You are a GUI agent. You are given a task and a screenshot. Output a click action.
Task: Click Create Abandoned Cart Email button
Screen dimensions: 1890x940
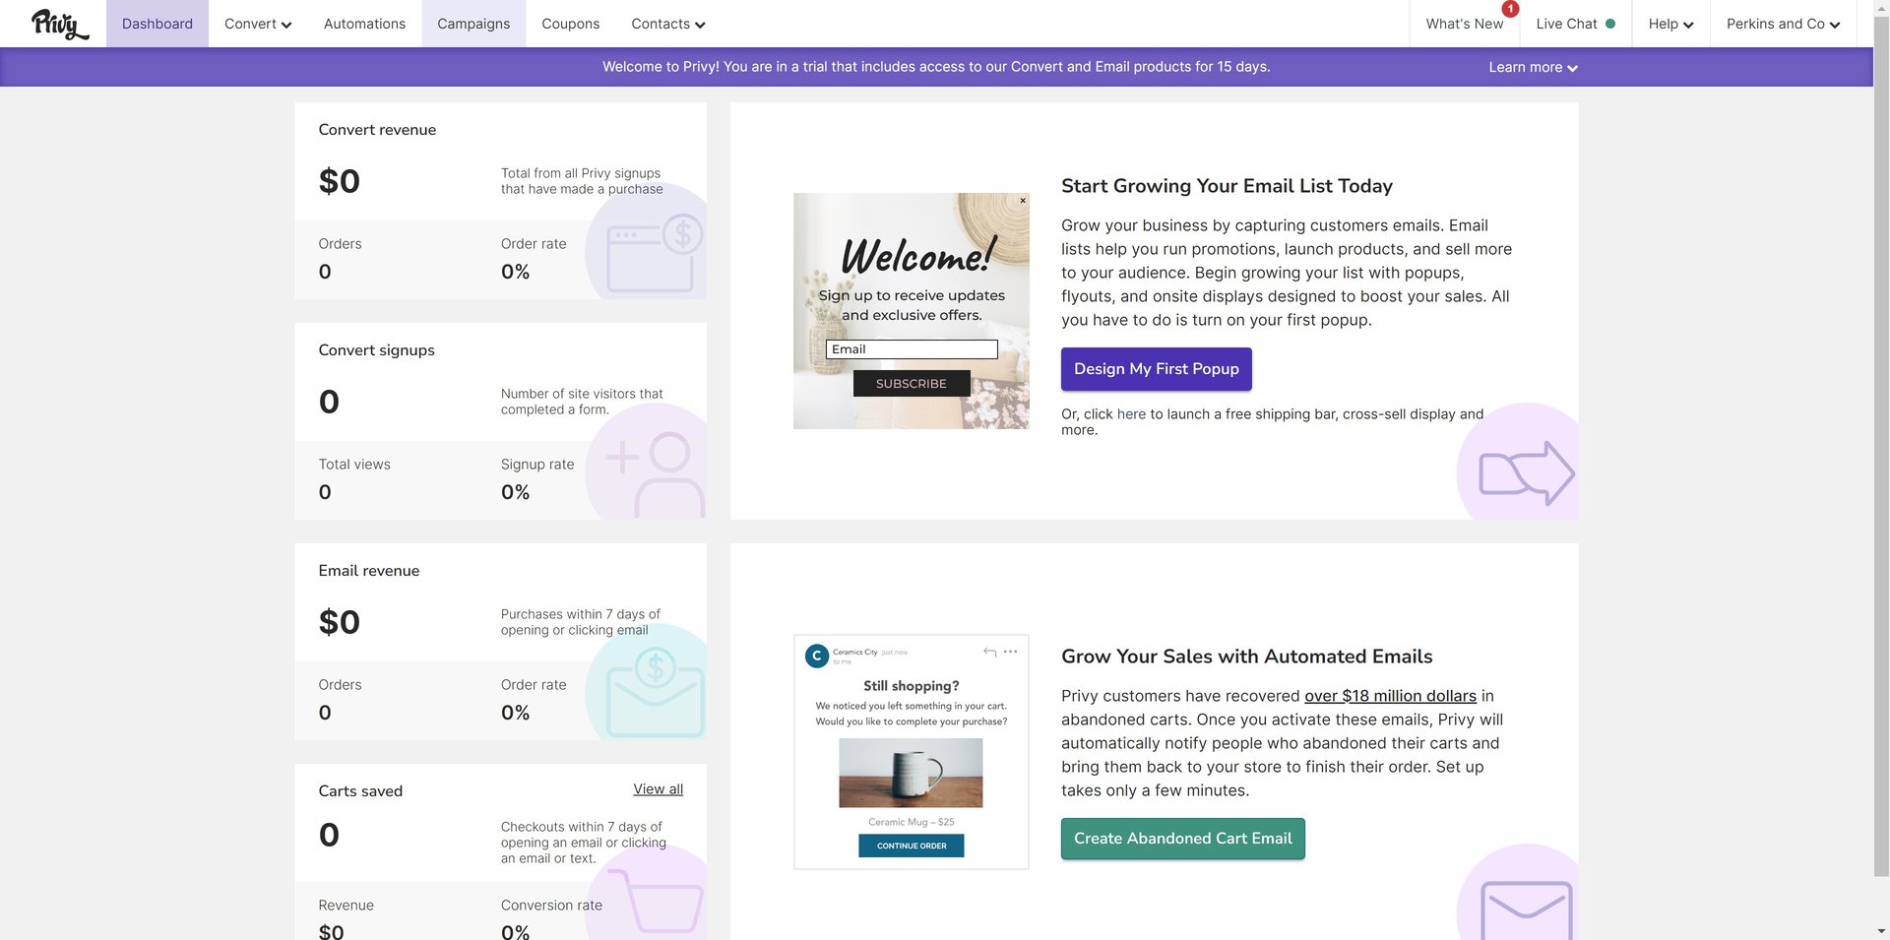pyautogui.click(x=1182, y=839)
